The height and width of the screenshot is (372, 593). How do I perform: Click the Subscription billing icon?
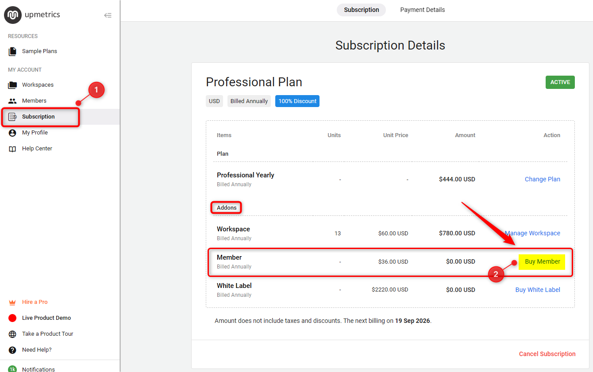[x=12, y=117]
